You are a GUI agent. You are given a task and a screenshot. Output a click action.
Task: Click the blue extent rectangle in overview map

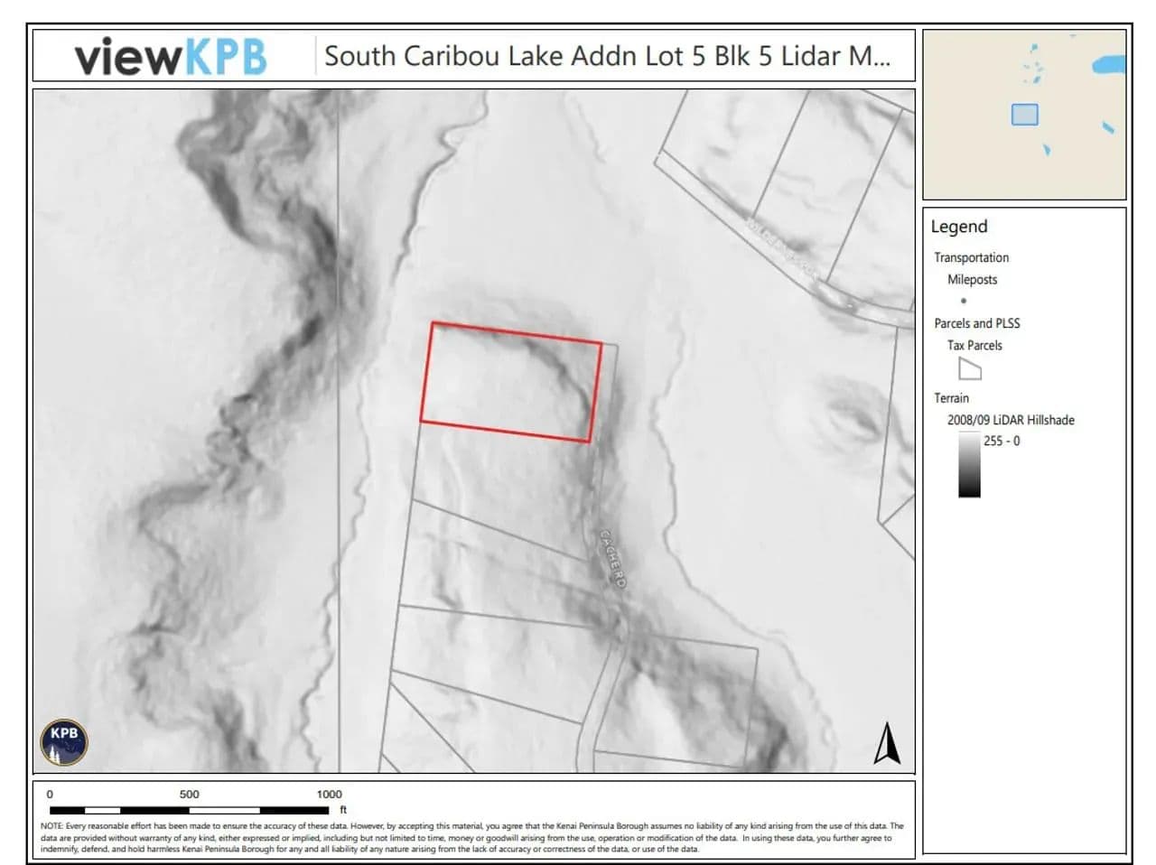(1024, 115)
